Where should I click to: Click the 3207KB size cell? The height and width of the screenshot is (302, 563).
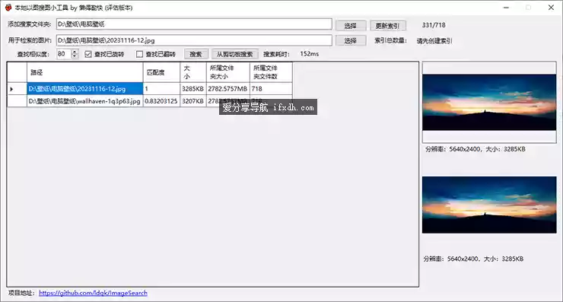[x=193, y=101]
